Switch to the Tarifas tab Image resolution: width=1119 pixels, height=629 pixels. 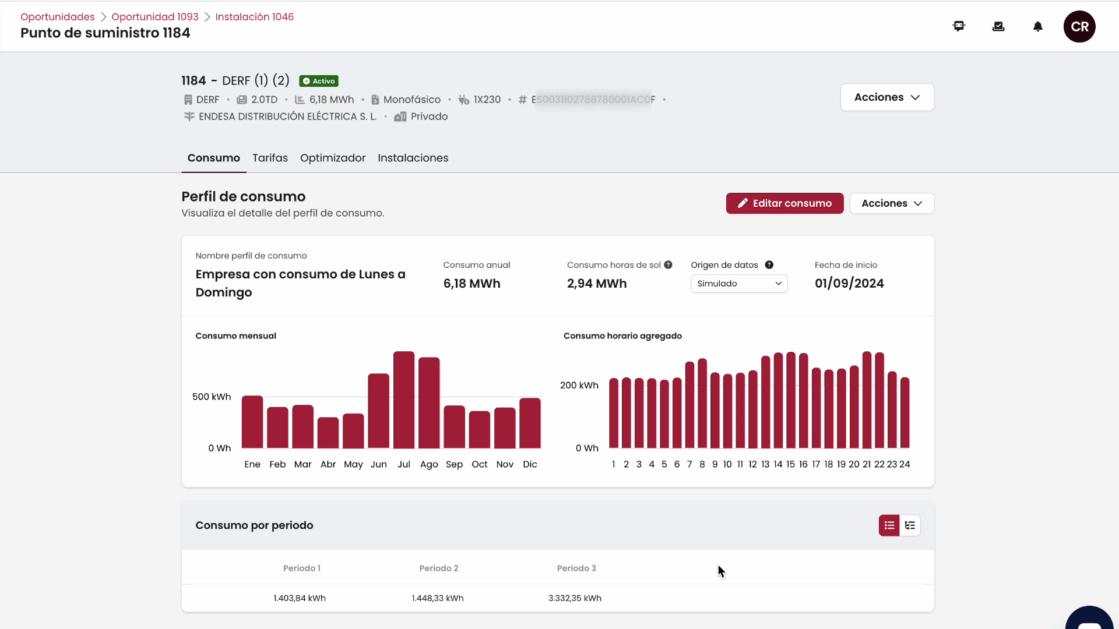point(270,158)
